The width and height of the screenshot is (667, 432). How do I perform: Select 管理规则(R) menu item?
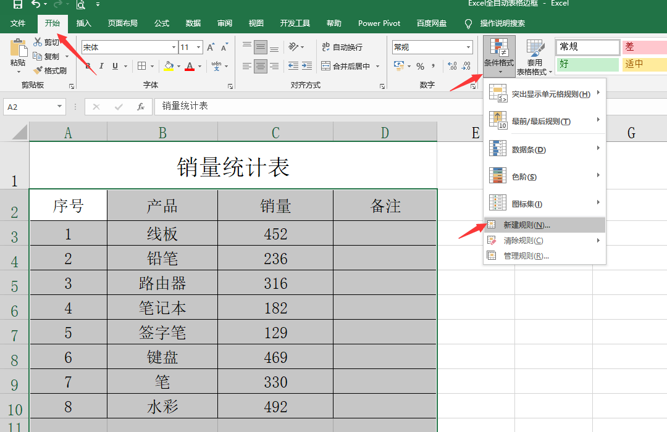point(545,255)
